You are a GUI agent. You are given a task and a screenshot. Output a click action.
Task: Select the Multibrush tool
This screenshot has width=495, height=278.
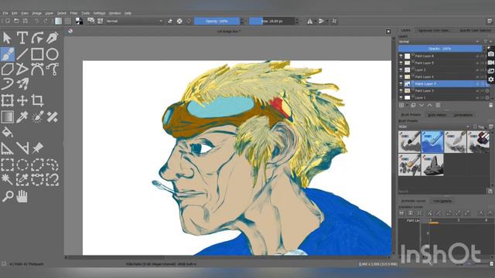(x=22, y=84)
